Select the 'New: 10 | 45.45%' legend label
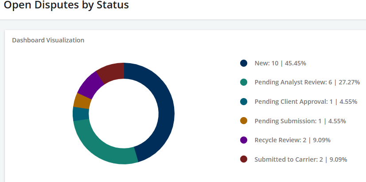 pos(280,63)
